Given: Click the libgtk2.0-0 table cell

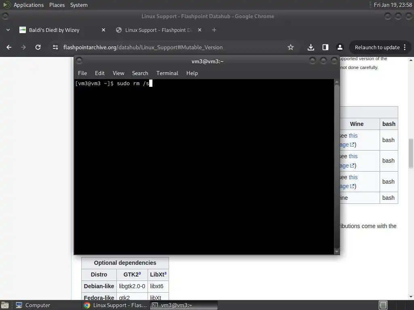Looking at the screenshot, I should click(x=132, y=286).
